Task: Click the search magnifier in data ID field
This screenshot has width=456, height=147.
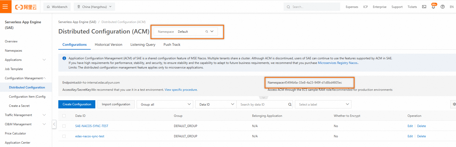Action: tap(290, 105)
